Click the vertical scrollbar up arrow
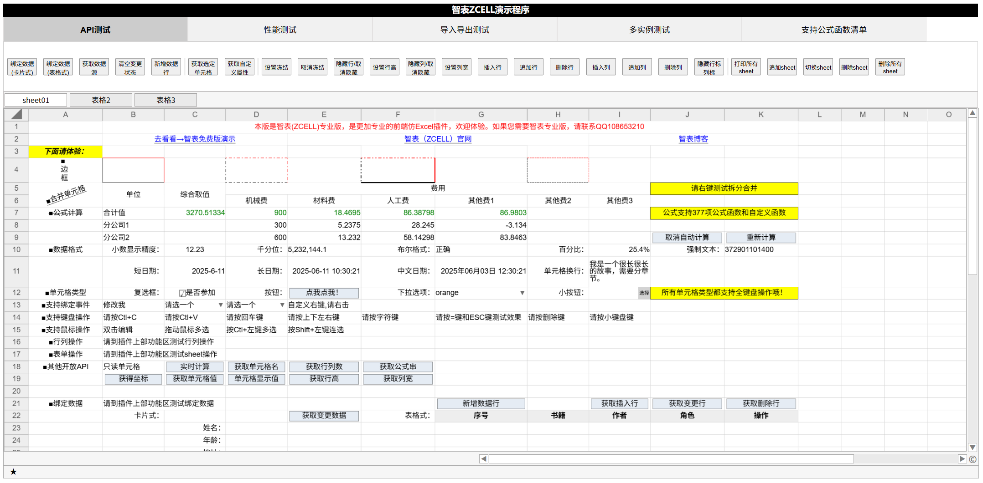Viewport: 983px width, 483px height. tap(973, 113)
